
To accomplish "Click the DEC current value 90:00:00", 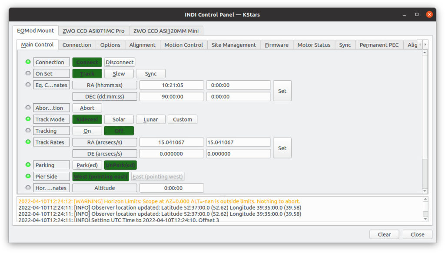I will pos(172,97).
